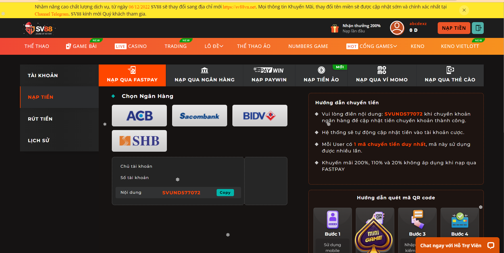Screen dimensions: 504x253
Task: Open the THỂ THAO ẢO menu
Action: (254, 46)
